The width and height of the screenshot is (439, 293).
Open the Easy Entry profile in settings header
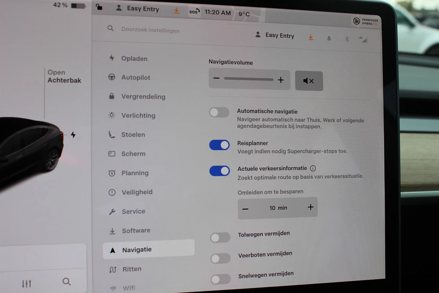click(275, 35)
